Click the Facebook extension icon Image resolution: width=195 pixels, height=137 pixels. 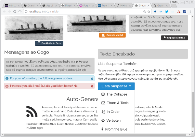pyautogui.click(x=185, y=12)
